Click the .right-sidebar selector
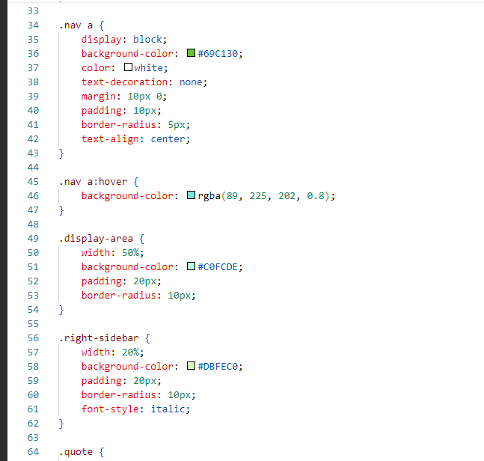Image resolution: width=484 pixels, height=461 pixels. 99,338
